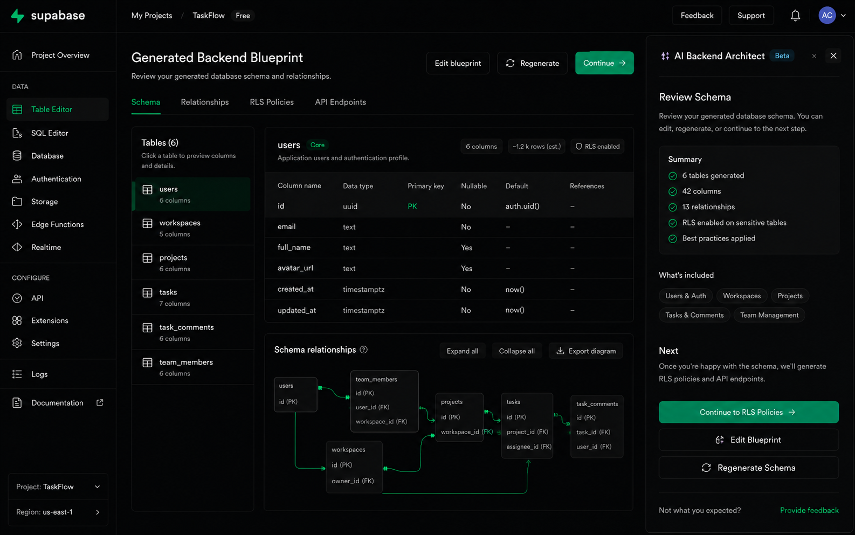855x535 pixels.
Task: Click the task_comments node in diagram
Action: click(x=597, y=426)
